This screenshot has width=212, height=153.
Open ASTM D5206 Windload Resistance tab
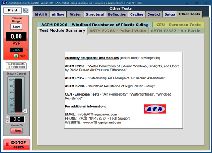pos(95,25)
